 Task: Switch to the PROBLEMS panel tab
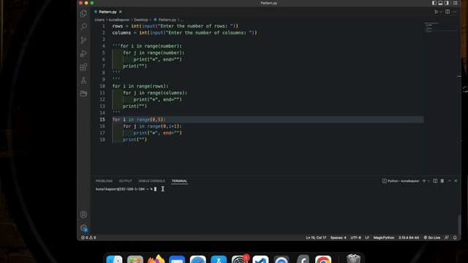[104, 180]
